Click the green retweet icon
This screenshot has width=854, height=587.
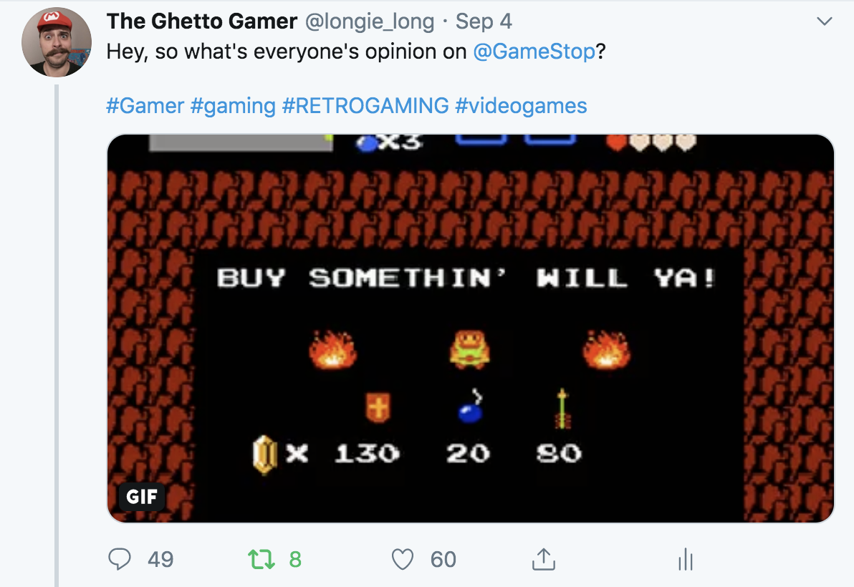(x=262, y=559)
